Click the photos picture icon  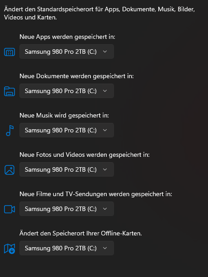pyautogui.click(x=9, y=170)
